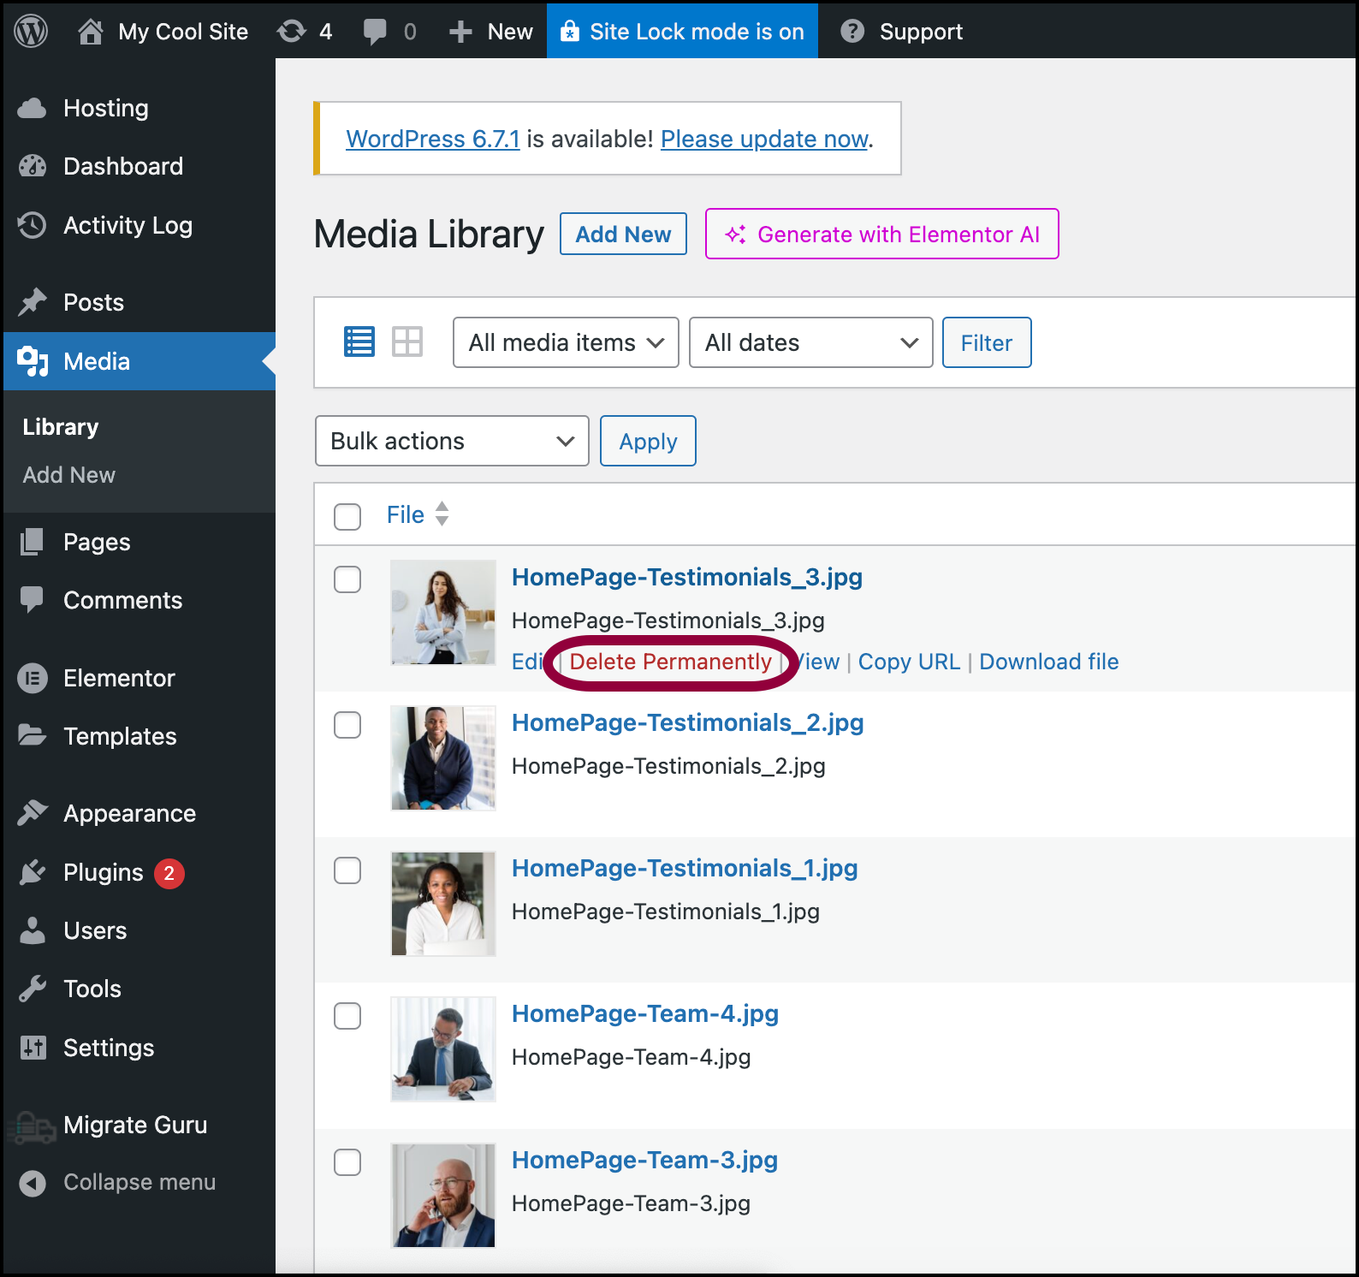Screen dimensions: 1359x1277
Task: Click the WordPress logo icon
Action: click(x=31, y=32)
